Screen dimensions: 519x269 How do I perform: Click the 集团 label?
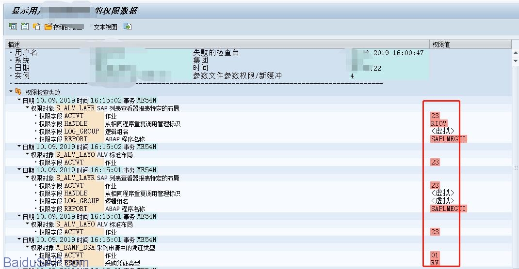click(x=201, y=60)
